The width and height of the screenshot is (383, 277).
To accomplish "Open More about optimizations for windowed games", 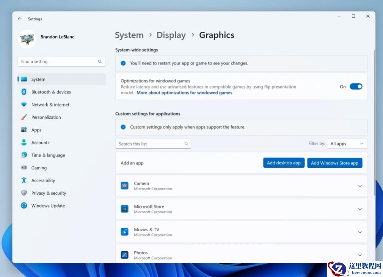I will (x=184, y=92).
